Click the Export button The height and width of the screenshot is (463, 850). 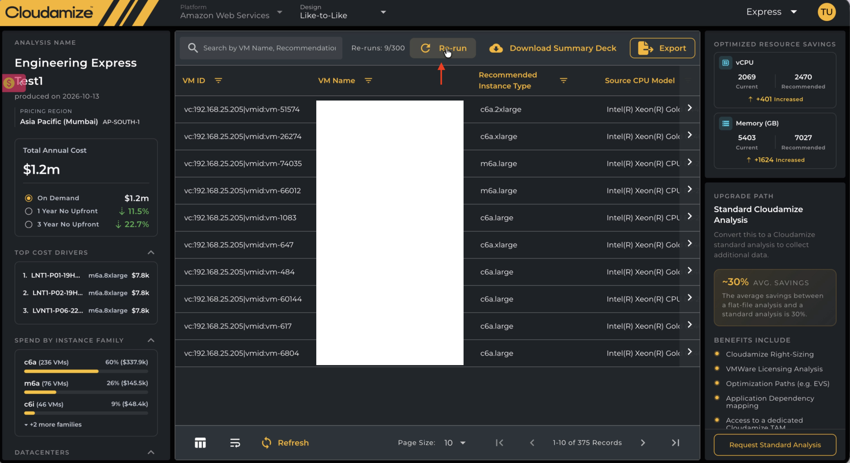point(662,48)
